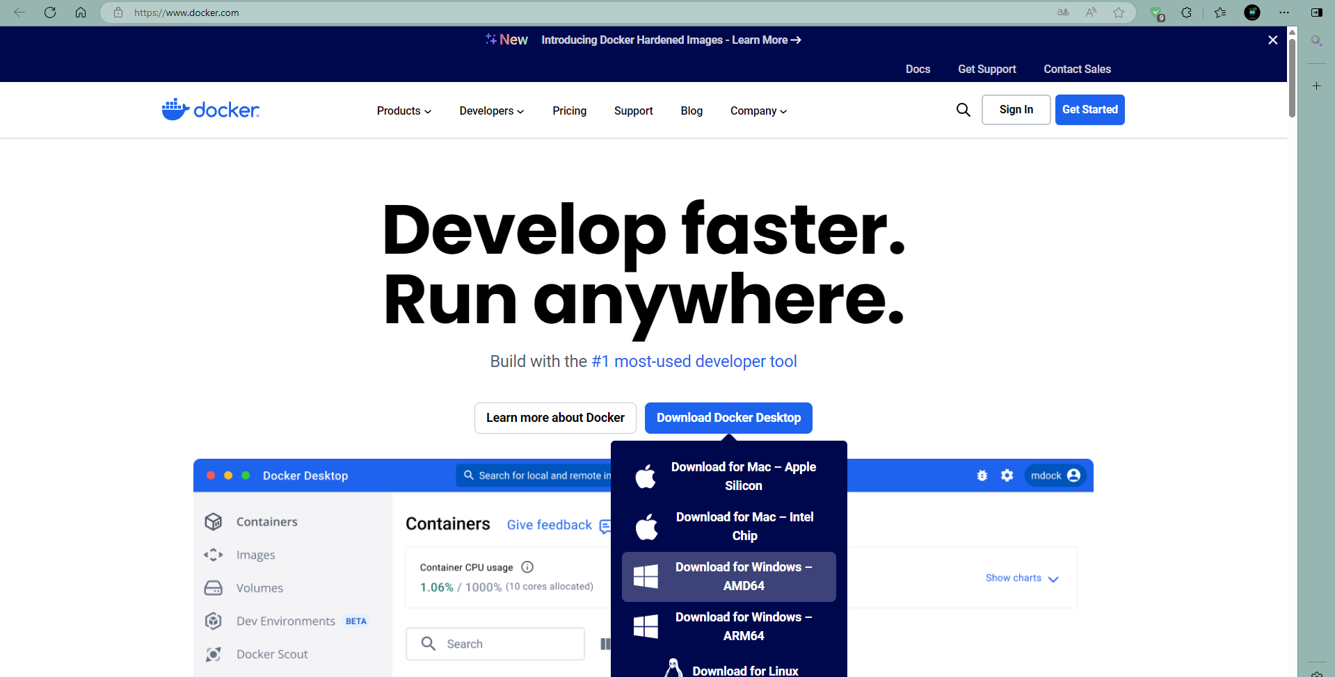Go to the browser Home icon
This screenshot has height=677, width=1335.
tap(81, 13)
